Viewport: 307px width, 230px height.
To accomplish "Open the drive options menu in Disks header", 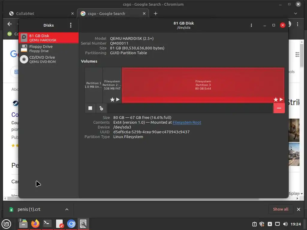I will click(252, 25).
